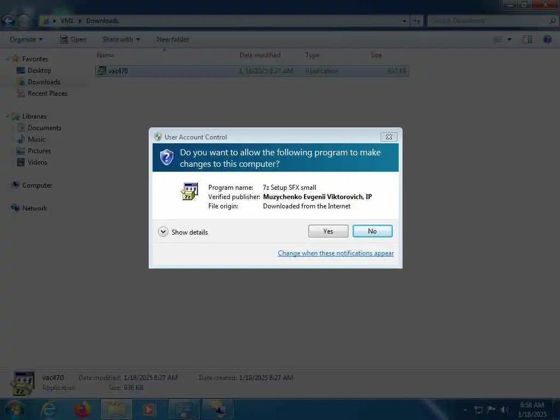Viewport: 560px width, 420px height.
Task: Click Refresh button next to address bar
Action: click(417, 21)
